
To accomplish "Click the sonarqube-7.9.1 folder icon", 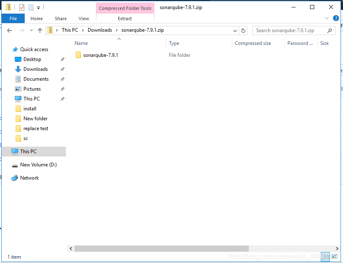I will tap(78, 55).
